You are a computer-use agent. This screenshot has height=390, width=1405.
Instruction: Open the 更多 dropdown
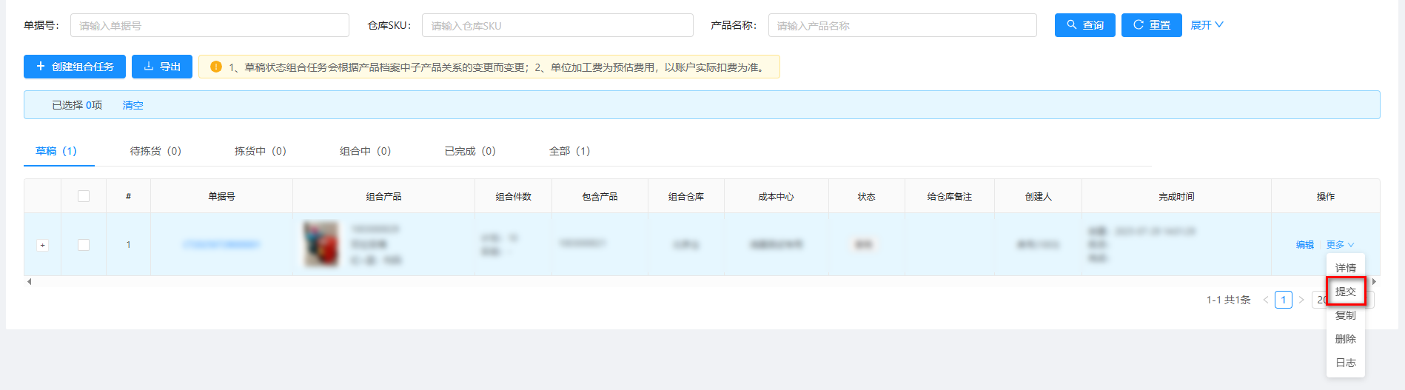[x=1340, y=245]
